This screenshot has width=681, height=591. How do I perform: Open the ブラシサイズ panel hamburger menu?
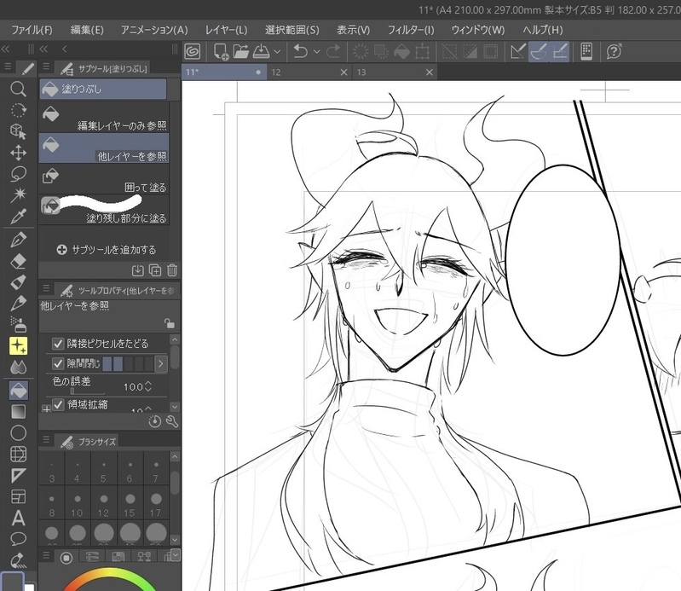click(46, 440)
